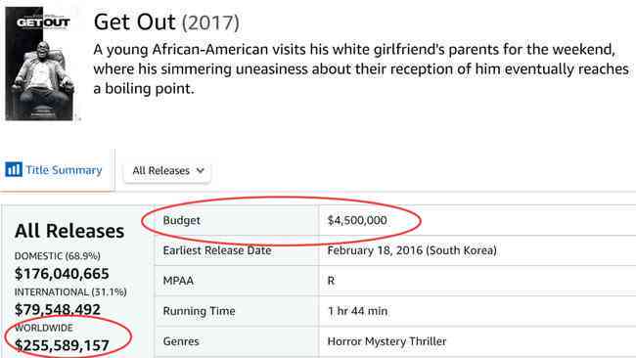
Task: Open the Get Out movie poster
Action: [40, 64]
